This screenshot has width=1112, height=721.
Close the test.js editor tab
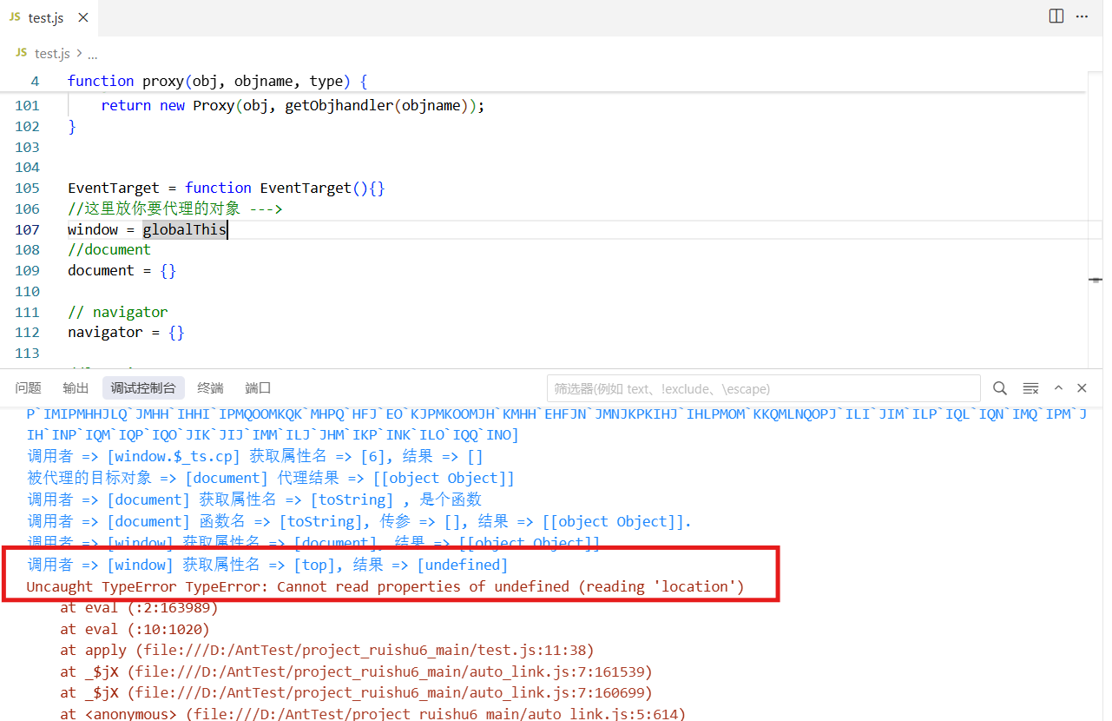click(x=82, y=18)
